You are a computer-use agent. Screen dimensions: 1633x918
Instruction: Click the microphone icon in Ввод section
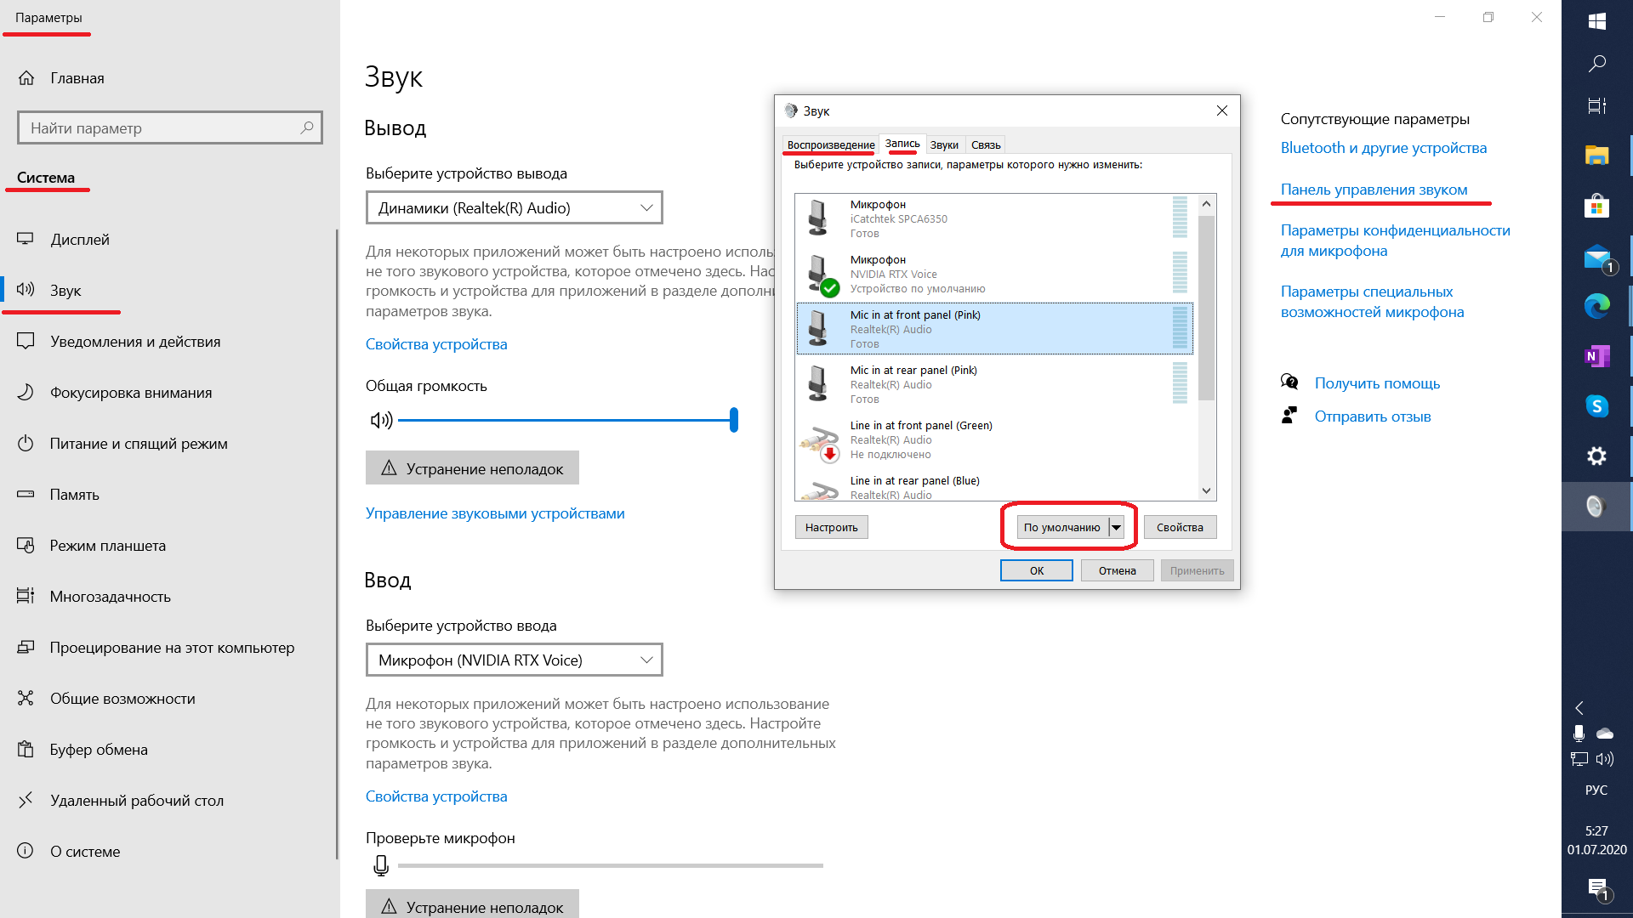coord(381,866)
